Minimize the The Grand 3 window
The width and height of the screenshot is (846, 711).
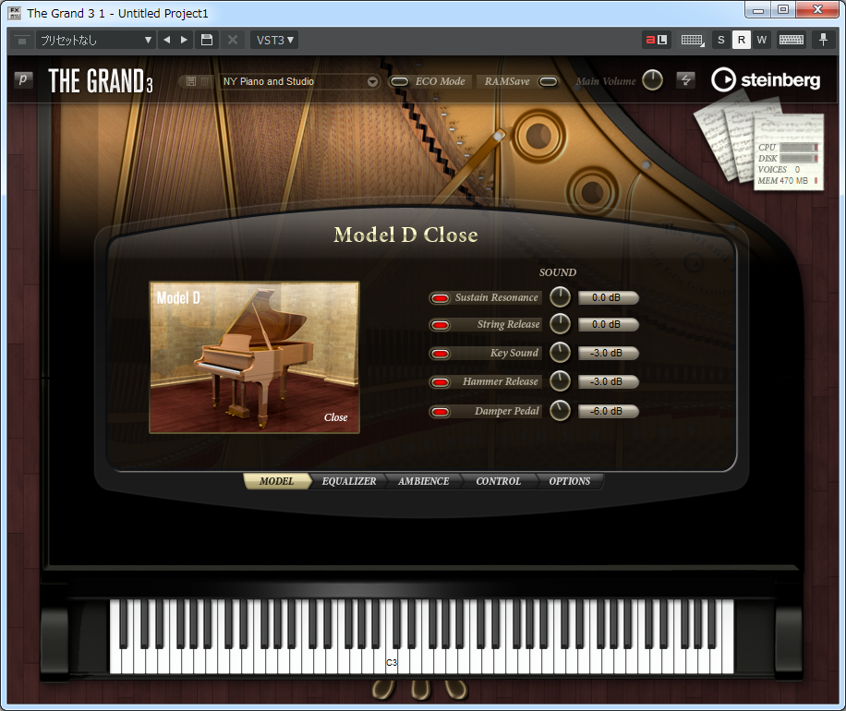758,10
